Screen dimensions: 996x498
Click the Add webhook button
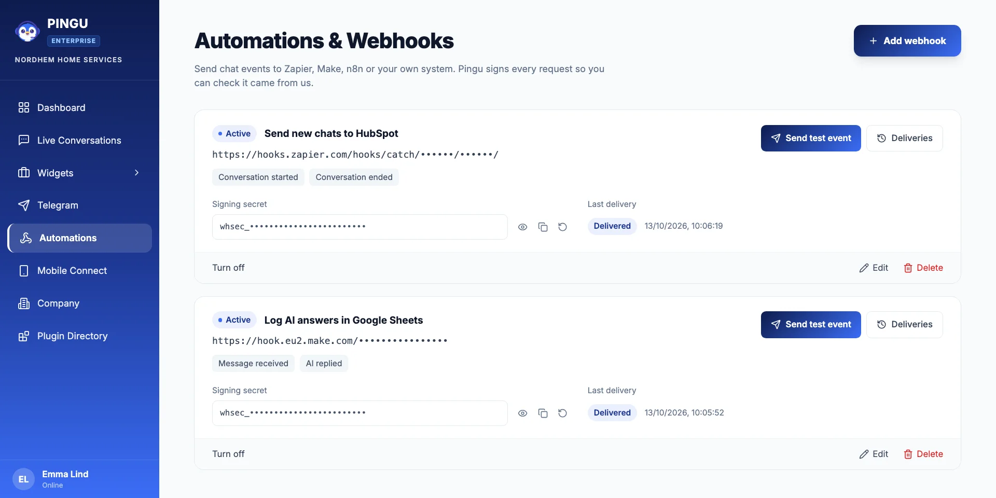907,40
